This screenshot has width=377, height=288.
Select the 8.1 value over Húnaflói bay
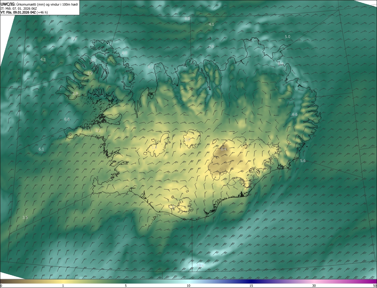151,67
